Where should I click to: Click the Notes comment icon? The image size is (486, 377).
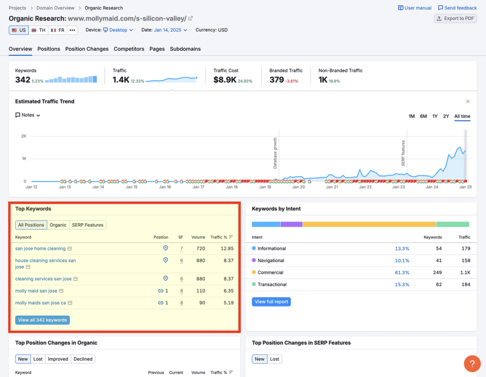tap(18, 115)
